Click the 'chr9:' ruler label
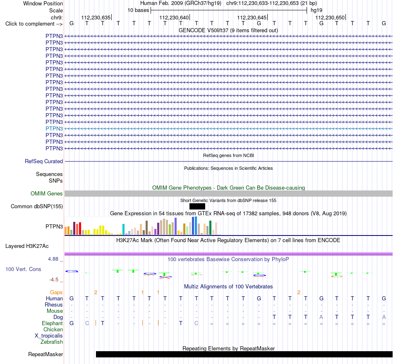This screenshot has height=364, width=393. 57,17
